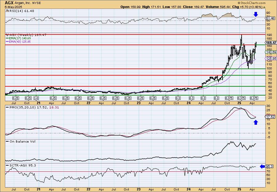
Task: Click the RSI(14) 61.48 panel label
Action: click(21, 11)
